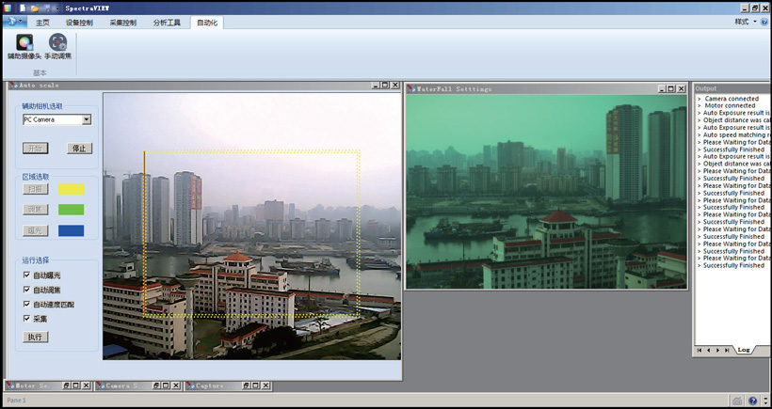Viewport: 772px width, 409px height.
Task: Uncheck the 自动调焦 auto focus checkbox
Action: click(26, 290)
